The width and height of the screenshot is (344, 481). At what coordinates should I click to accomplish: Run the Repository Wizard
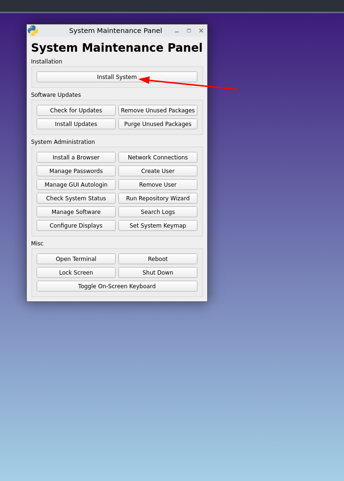click(x=158, y=198)
